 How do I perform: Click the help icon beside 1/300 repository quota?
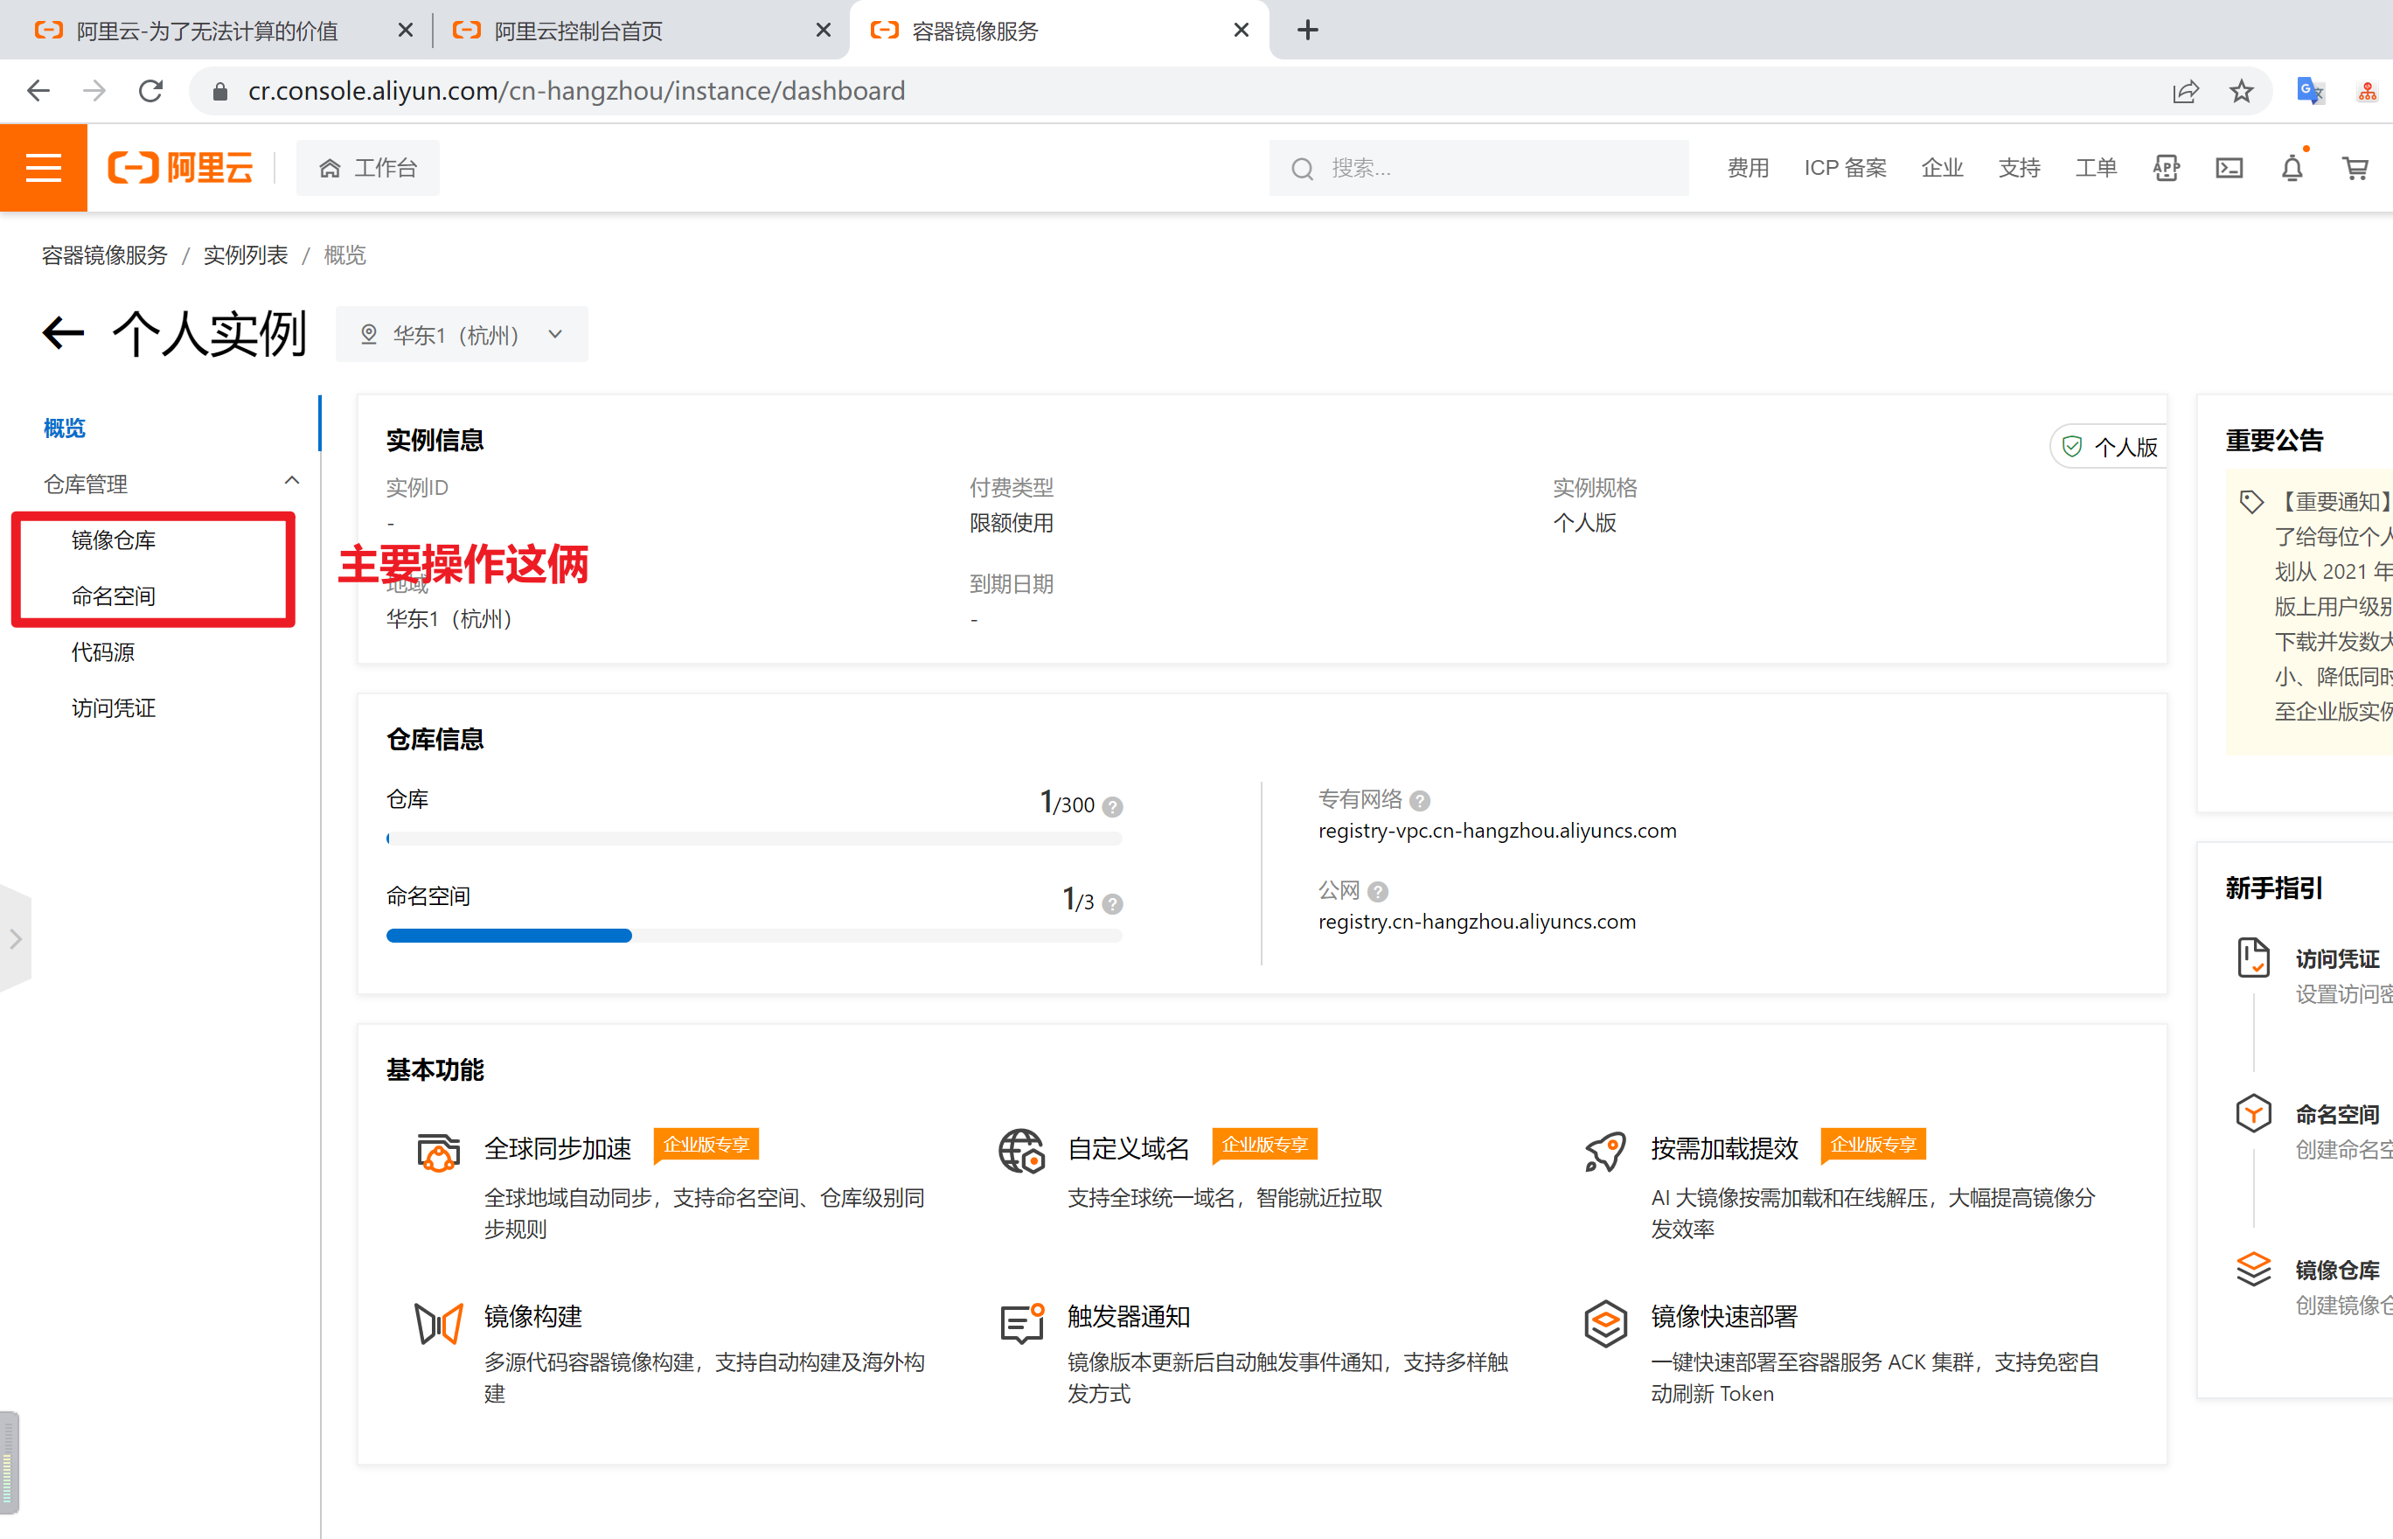(x=1112, y=806)
